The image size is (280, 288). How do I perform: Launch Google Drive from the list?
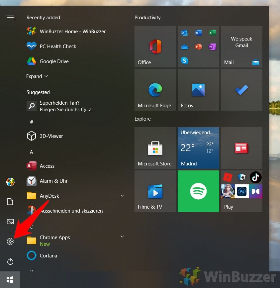pyautogui.click(x=48, y=61)
